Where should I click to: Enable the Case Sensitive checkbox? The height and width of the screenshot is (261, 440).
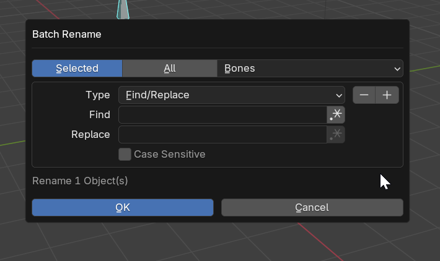pyautogui.click(x=125, y=154)
